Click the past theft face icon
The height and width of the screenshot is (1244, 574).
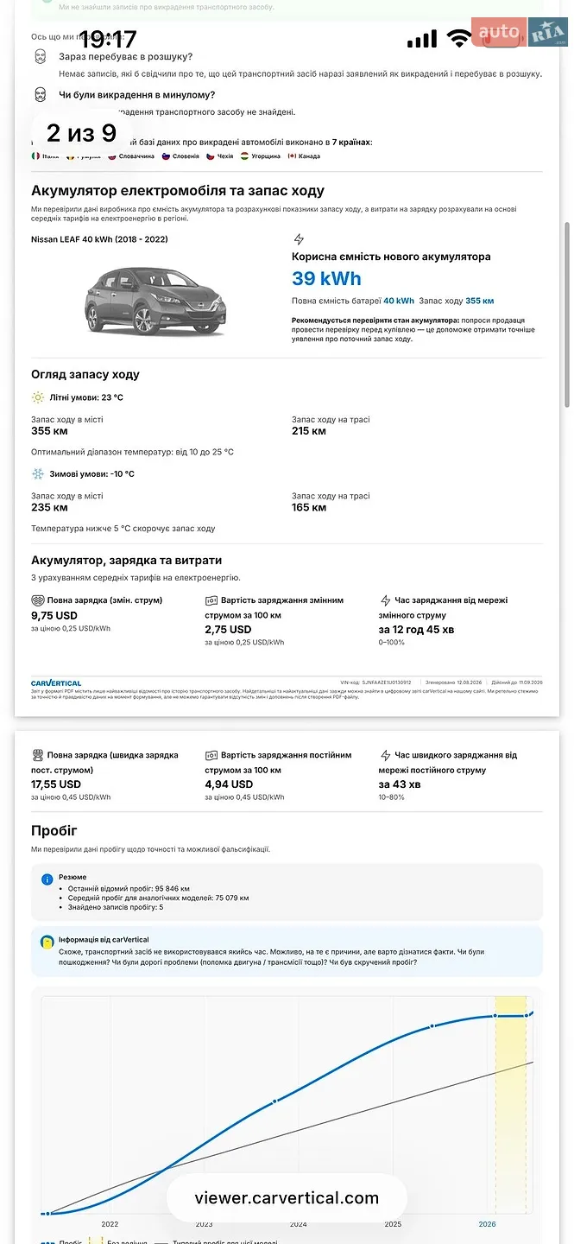(x=40, y=95)
